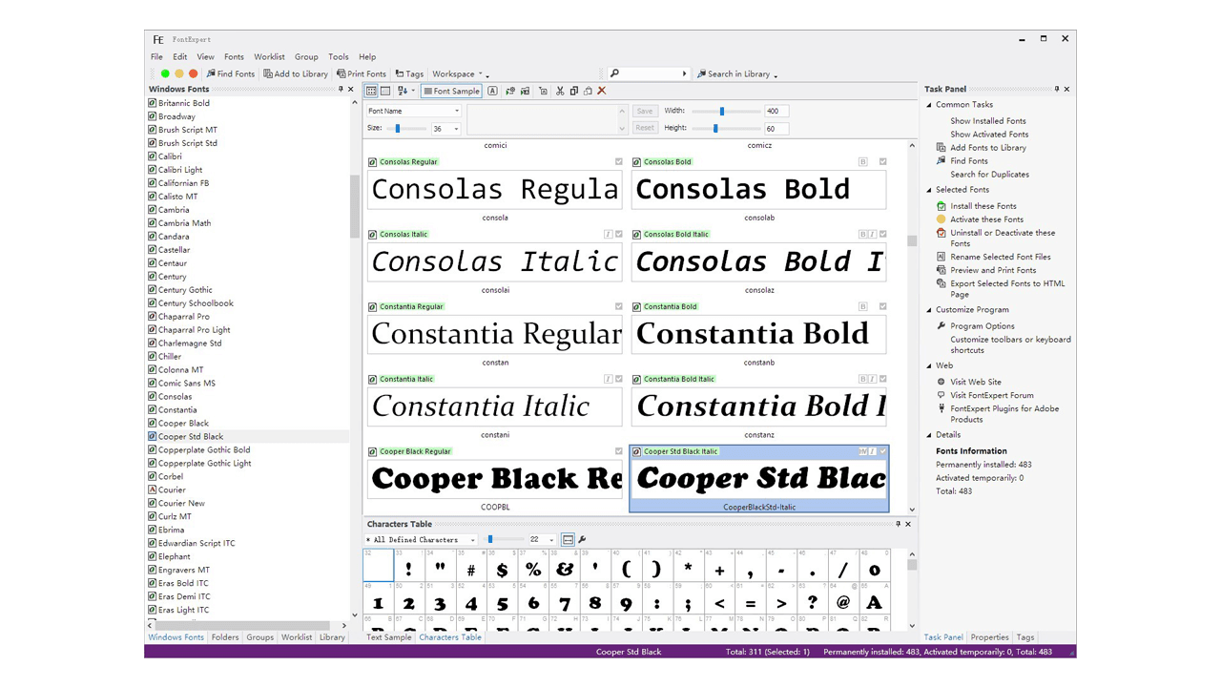Close the Windows Fonts panel
Image resolution: width=1221 pixels, height=687 pixels.
pos(351,89)
